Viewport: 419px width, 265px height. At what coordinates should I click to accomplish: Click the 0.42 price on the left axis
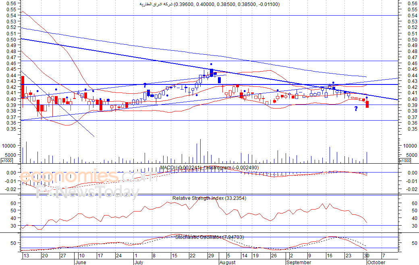pos(11,87)
